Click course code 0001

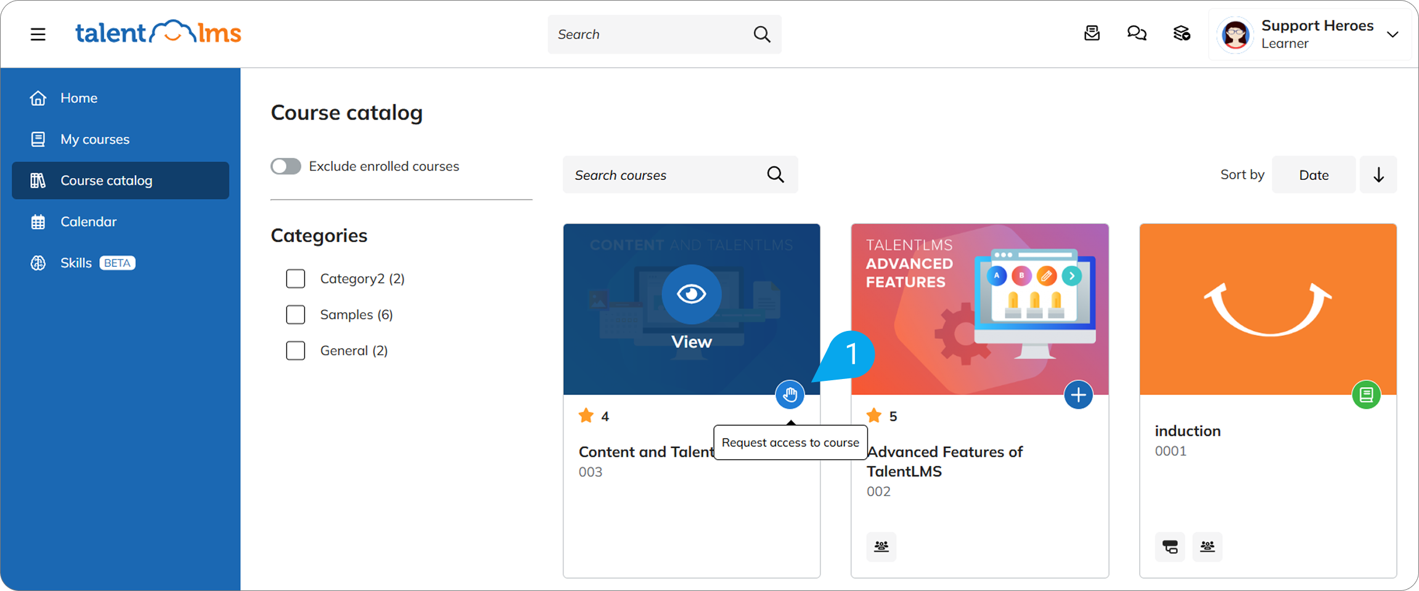pyautogui.click(x=1171, y=451)
